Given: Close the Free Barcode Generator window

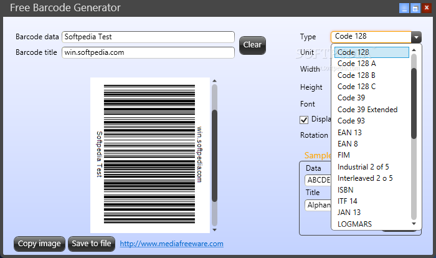Looking at the screenshot, I should [x=427, y=8].
